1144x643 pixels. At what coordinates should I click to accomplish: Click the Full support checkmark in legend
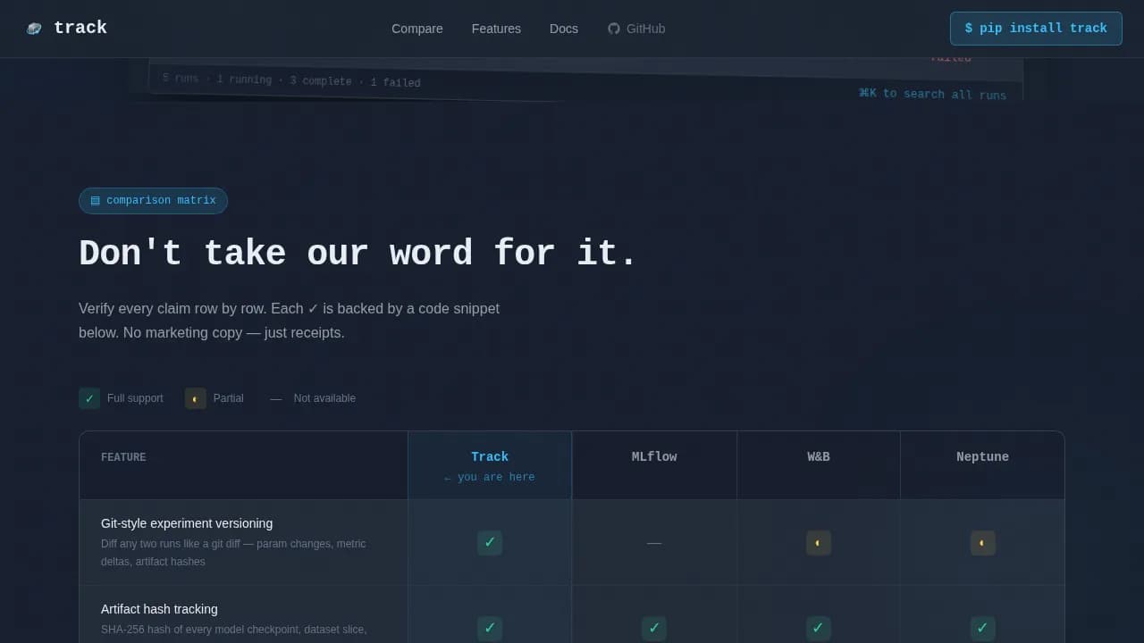[x=89, y=398]
